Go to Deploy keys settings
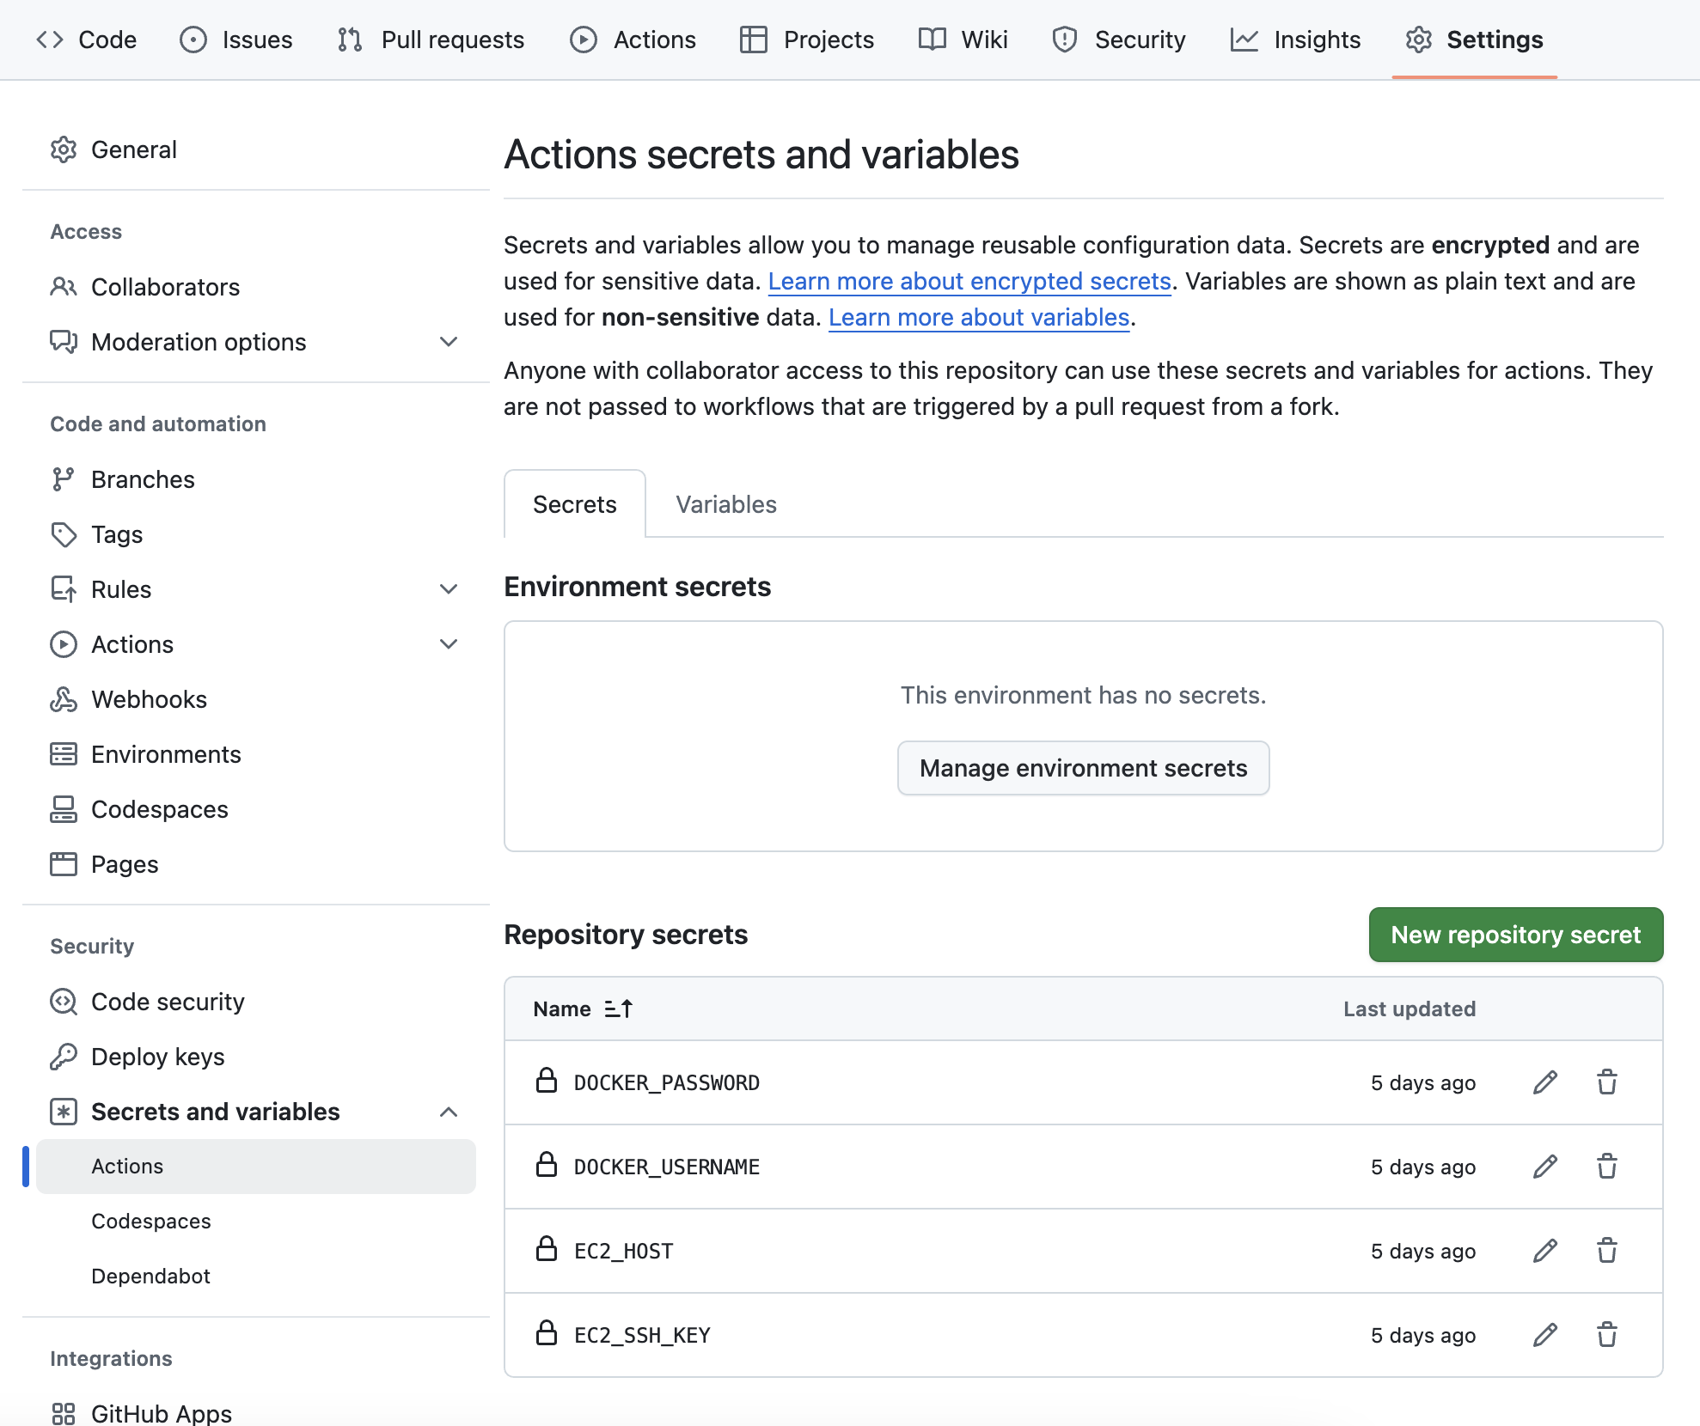The width and height of the screenshot is (1700, 1426). click(157, 1057)
